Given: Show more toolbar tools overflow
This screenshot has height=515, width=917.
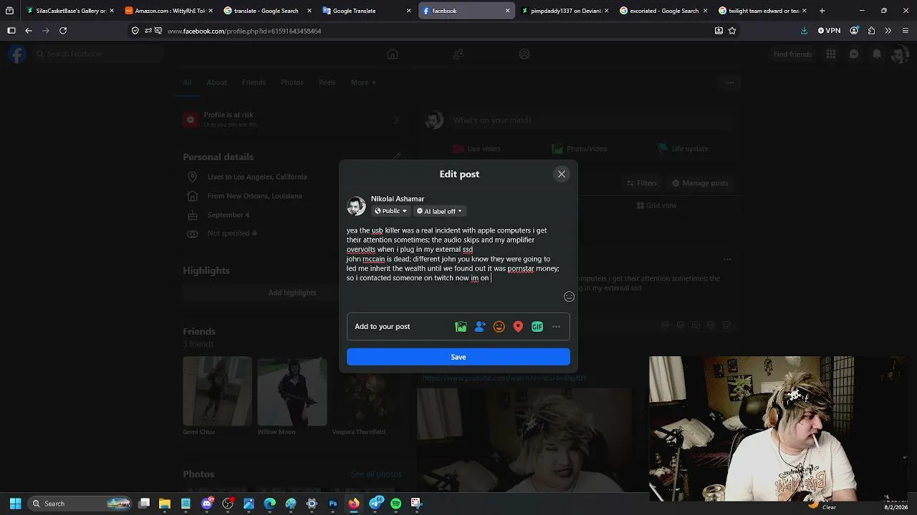Looking at the screenshot, I should click(x=888, y=31).
